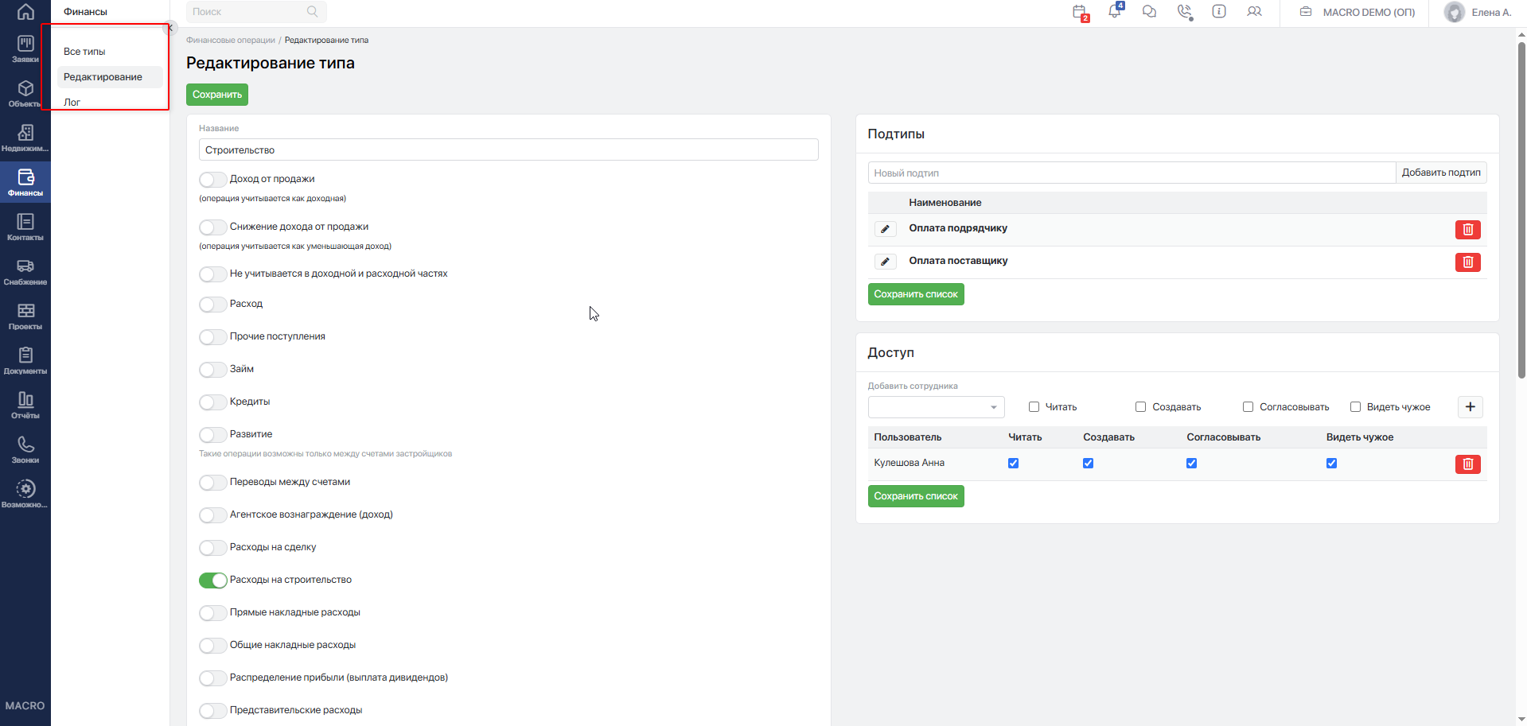Click the plus button to add employee
Image resolution: width=1527 pixels, height=726 pixels.
pyautogui.click(x=1471, y=407)
